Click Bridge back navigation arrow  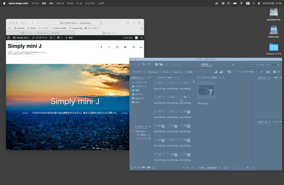pos(132,64)
